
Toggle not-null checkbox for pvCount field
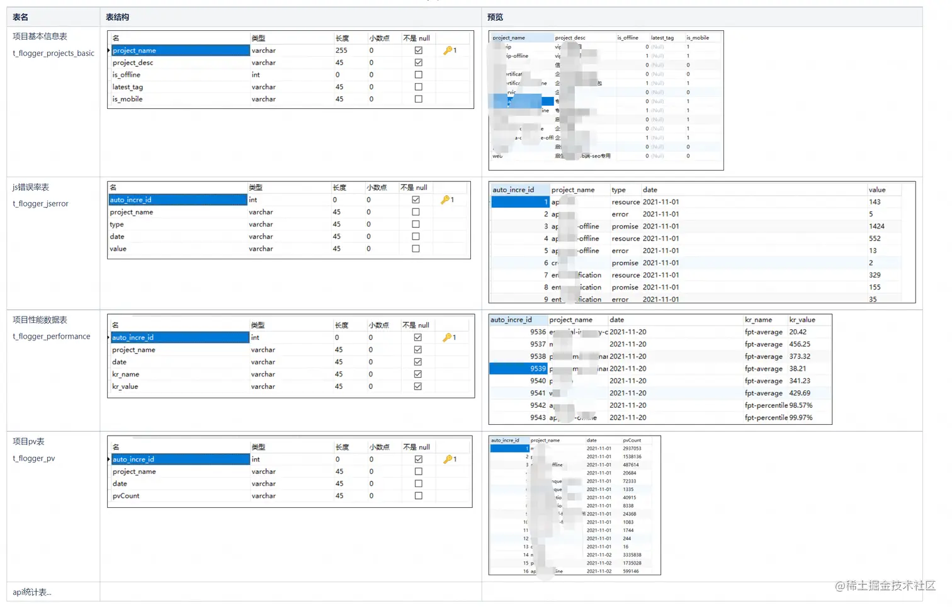[418, 496]
